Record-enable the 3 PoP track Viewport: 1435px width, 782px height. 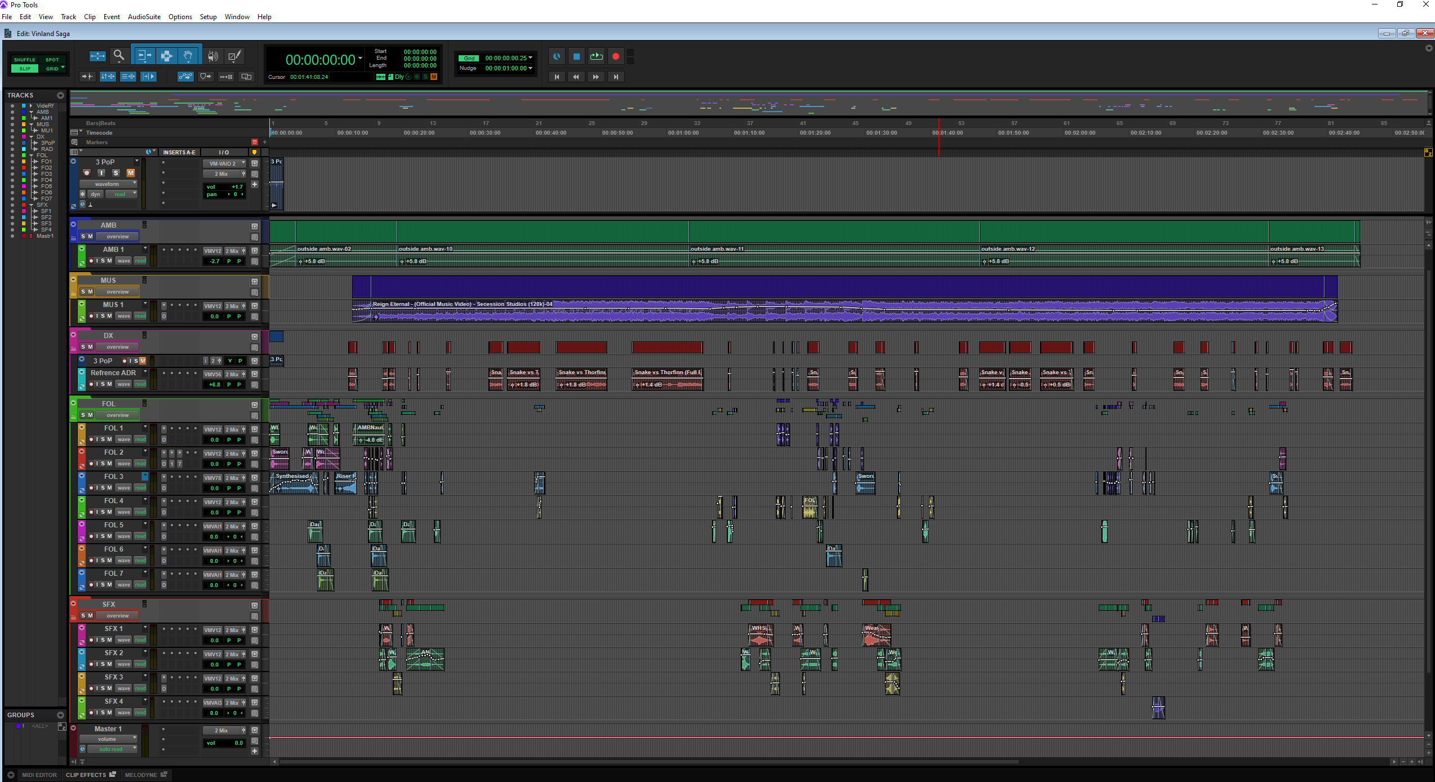(87, 173)
